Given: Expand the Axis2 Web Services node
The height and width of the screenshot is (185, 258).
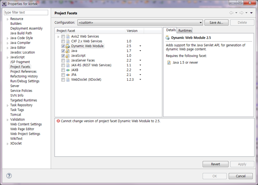Looking at the screenshot, I should point(58,37).
